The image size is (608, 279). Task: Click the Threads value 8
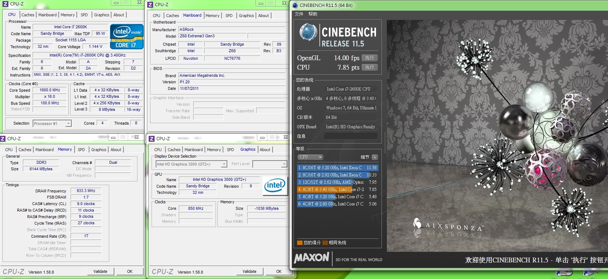tap(136, 123)
